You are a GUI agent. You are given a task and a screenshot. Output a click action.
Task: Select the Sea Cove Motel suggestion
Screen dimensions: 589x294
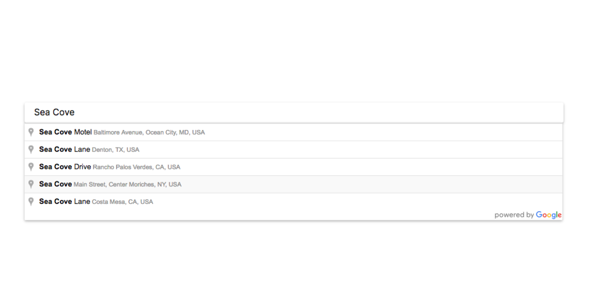coord(293,132)
